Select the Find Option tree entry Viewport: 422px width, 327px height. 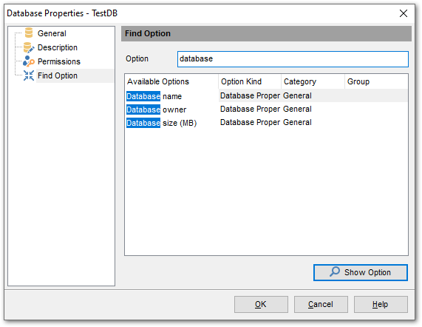[58, 75]
